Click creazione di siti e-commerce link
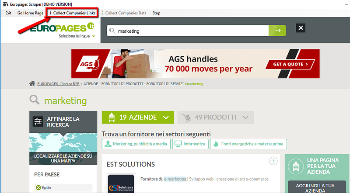 (x=242, y=179)
